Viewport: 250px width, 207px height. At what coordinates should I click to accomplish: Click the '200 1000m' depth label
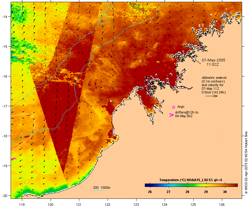coord(102,188)
